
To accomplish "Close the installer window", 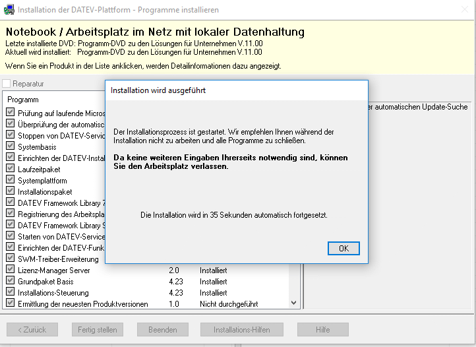I will tap(465, 9).
